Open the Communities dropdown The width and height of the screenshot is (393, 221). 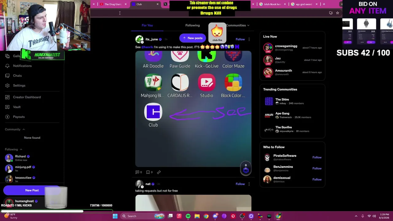click(238, 25)
